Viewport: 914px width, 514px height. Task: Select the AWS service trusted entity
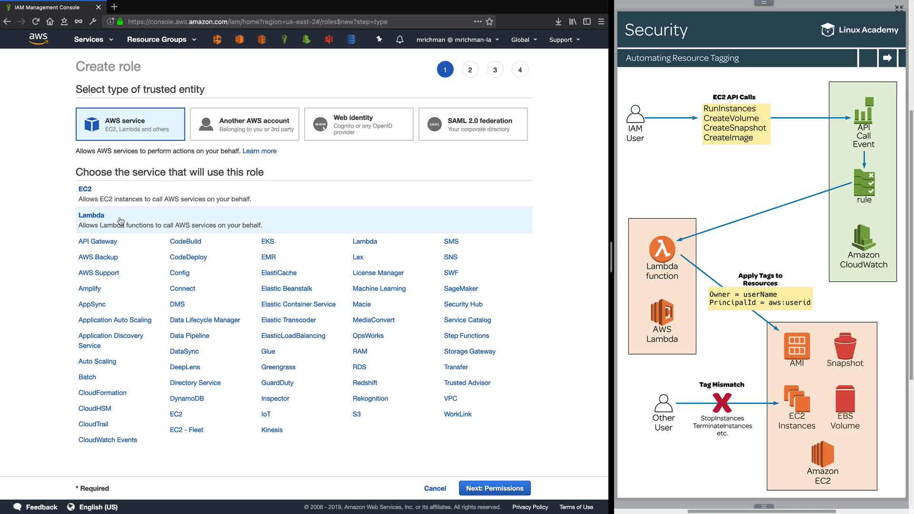click(x=130, y=124)
